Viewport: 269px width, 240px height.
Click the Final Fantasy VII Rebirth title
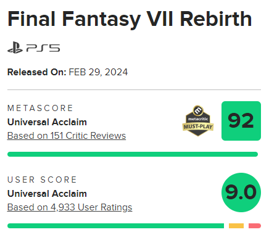[x=130, y=19]
